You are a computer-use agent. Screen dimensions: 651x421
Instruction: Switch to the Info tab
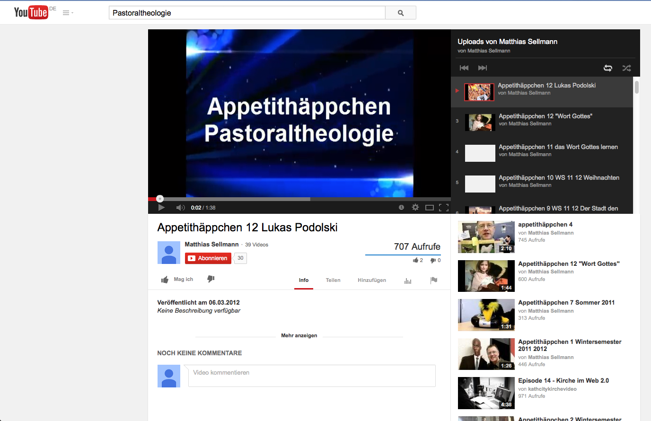coord(304,280)
